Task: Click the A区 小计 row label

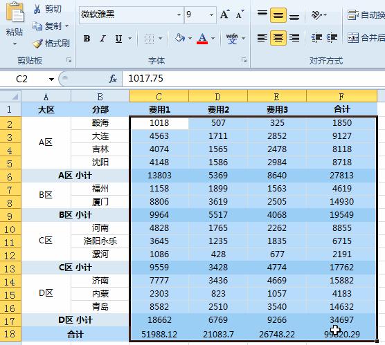Action: [75, 176]
